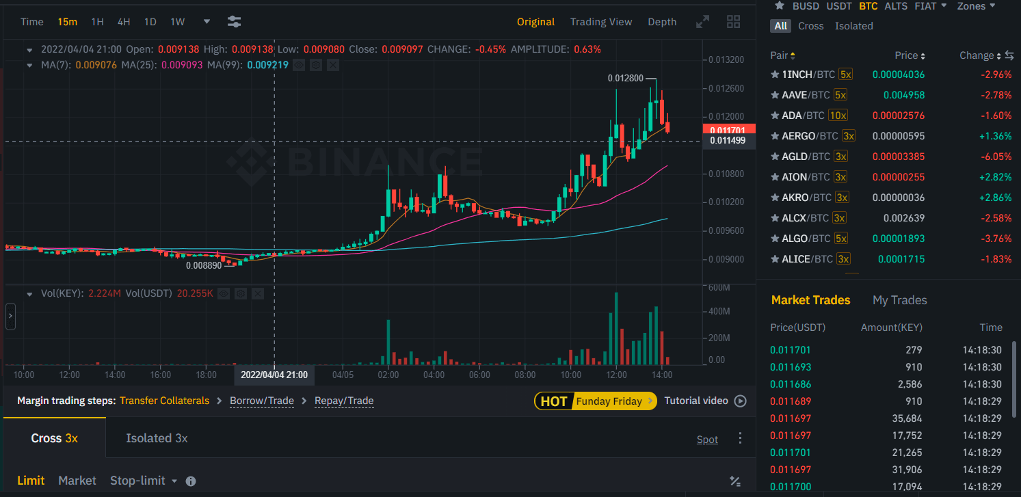Toggle volume indicator visibility eye

(224, 293)
